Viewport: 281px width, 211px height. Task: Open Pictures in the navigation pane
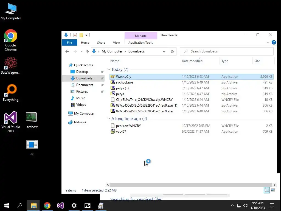82,91
